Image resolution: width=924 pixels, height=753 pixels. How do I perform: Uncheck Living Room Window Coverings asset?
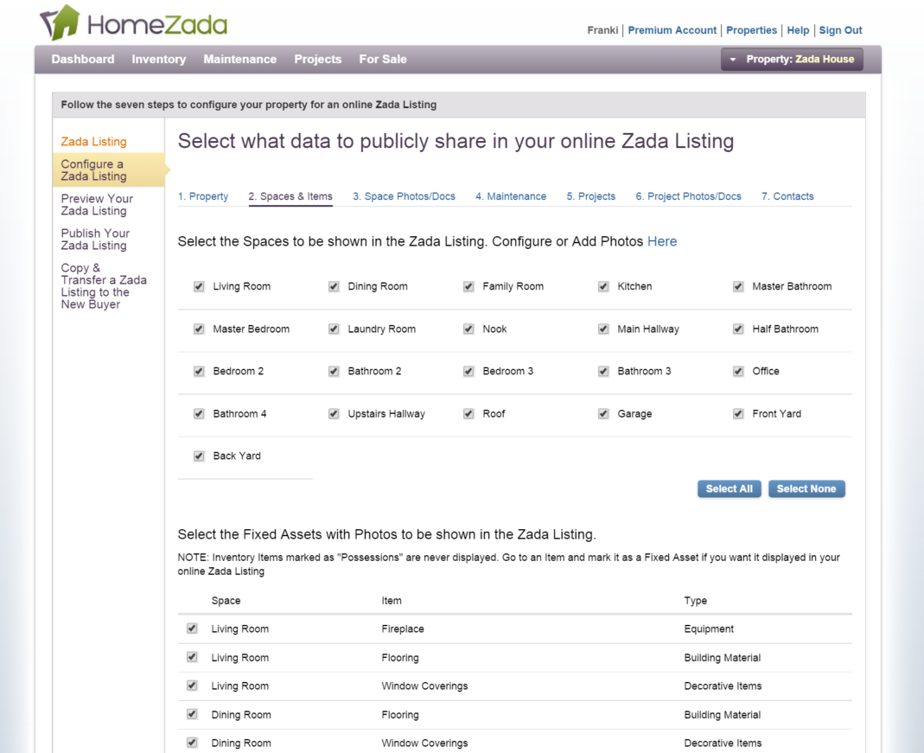click(x=192, y=686)
